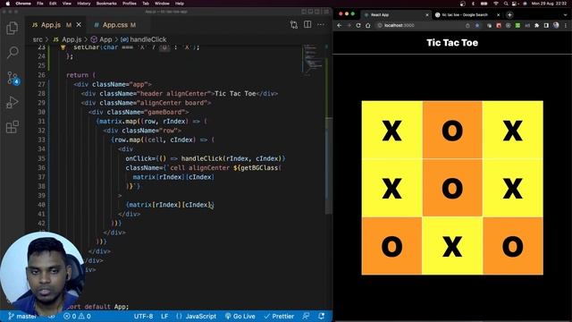Click the top-middle O cell
Viewport: 572px width, 322px height.
(452, 130)
